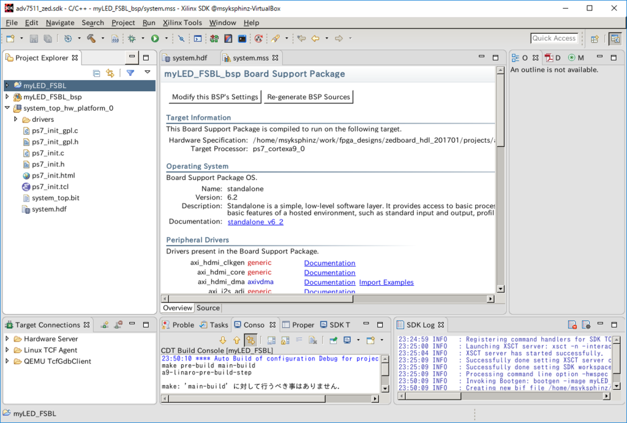Go to last edit location icon
The height and width of the screenshot is (423, 627).
(301, 39)
